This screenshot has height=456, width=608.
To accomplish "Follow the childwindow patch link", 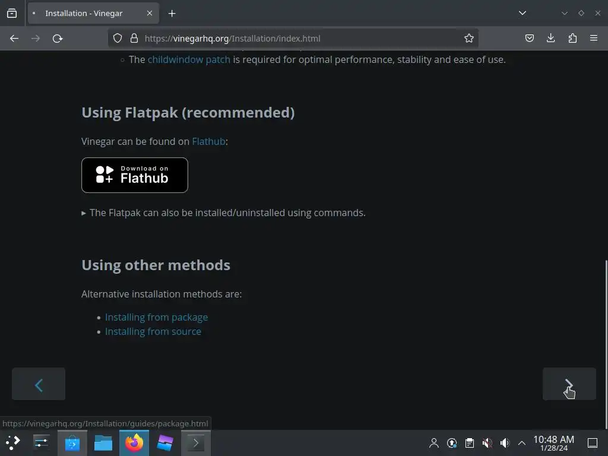I will (189, 60).
